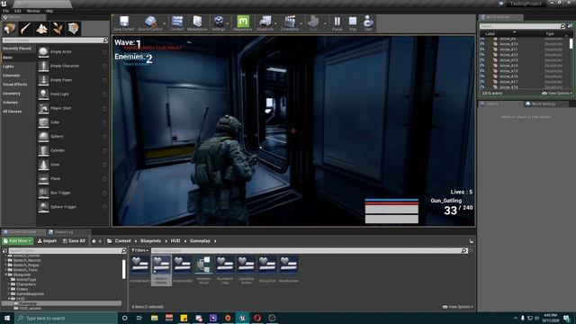Click the Box Trigger icon
Viewport: 576px width, 324px height.
43,193
